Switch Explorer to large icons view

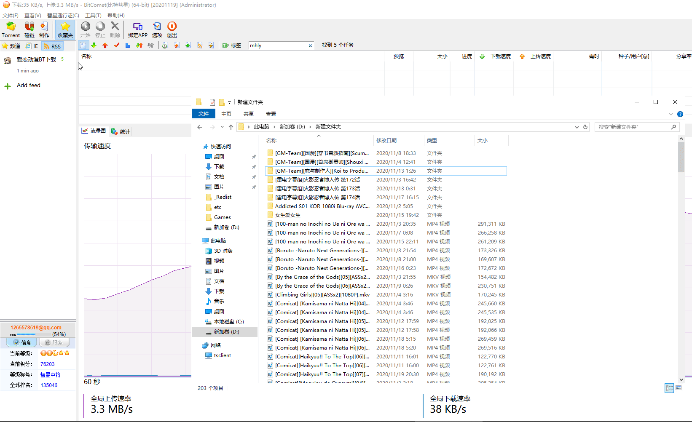(x=679, y=388)
